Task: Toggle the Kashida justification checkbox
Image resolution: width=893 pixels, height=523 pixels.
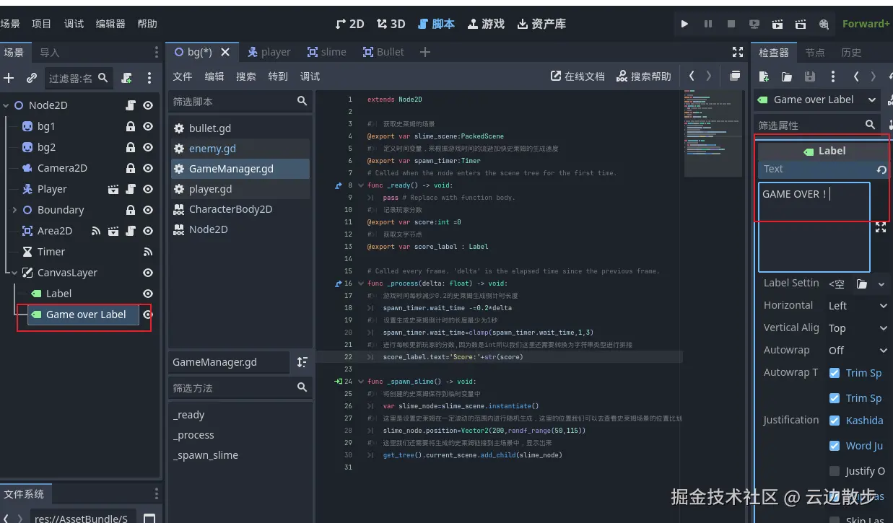Action: tap(835, 421)
